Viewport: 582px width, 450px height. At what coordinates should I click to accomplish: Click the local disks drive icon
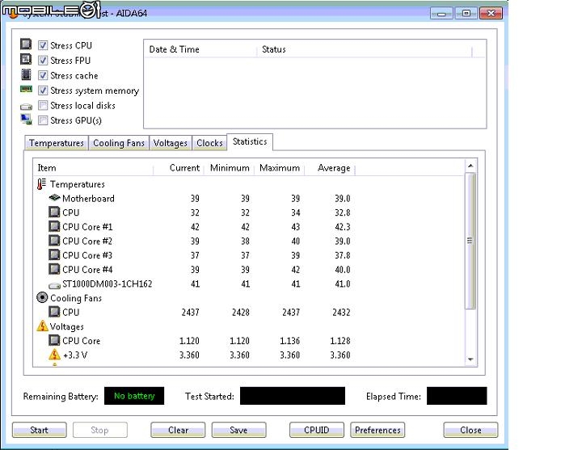[x=26, y=107]
